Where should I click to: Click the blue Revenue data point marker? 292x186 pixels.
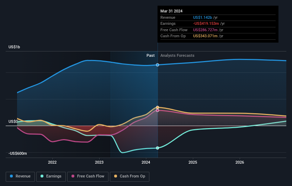158,65
